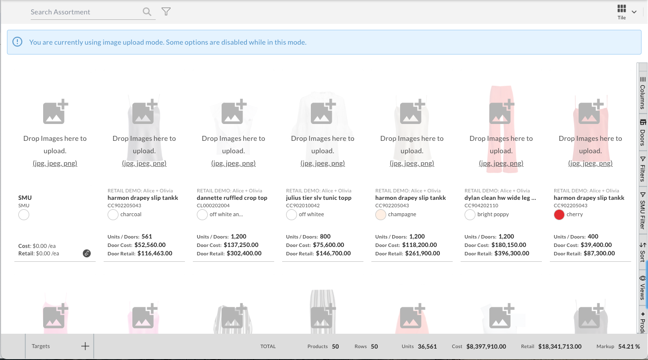Click julius tier slv tunic topp title
This screenshot has height=360, width=648.
(x=319, y=198)
